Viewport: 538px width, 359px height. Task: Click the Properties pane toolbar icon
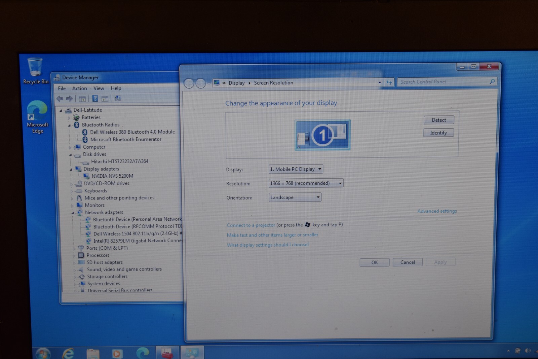coord(105,99)
